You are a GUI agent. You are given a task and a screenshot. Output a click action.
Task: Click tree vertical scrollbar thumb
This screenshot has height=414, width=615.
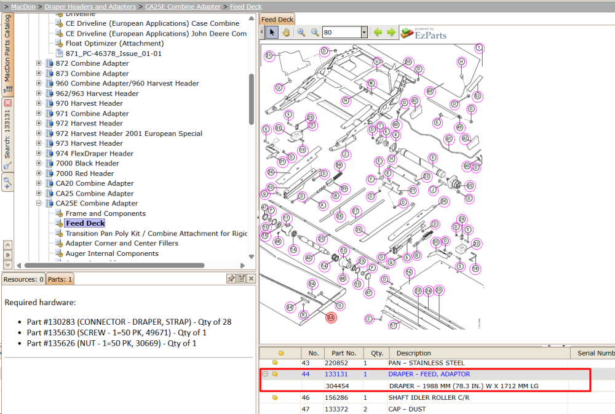[252, 99]
